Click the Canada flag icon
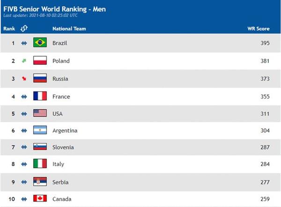 tap(40, 198)
